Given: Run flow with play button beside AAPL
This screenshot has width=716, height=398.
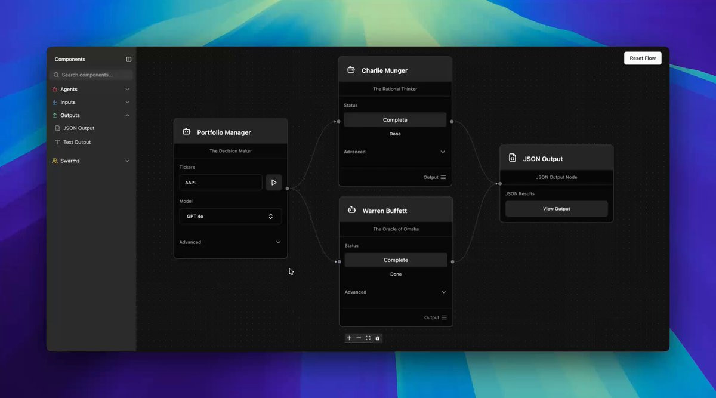Looking at the screenshot, I should pyautogui.click(x=274, y=183).
